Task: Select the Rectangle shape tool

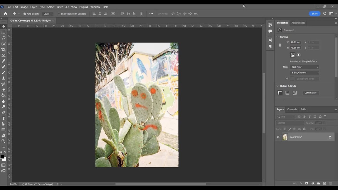Action: click(3, 130)
